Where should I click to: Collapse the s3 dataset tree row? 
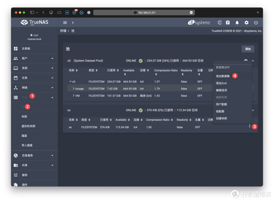(71, 81)
